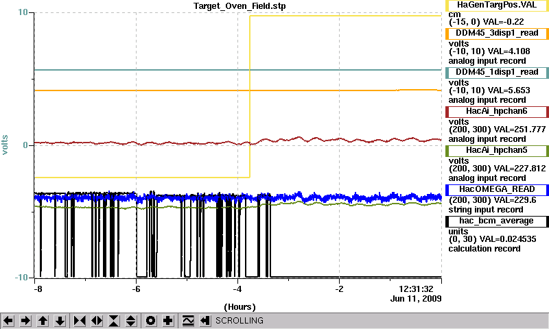Image resolution: width=549 pixels, height=329 pixels.
Task: Zoom in horizontally with inward-pointing triangles icon
Action: 80,321
